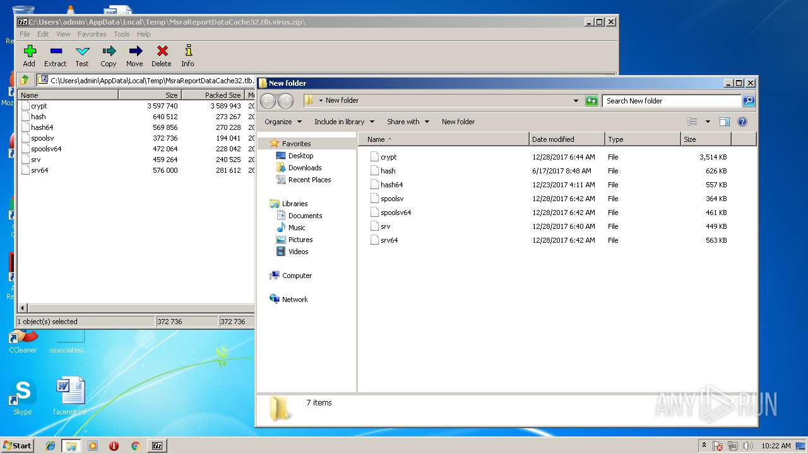Image resolution: width=808 pixels, height=454 pixels.
Task: Click the search magnifier icon in Explorer
Action: 749,101
